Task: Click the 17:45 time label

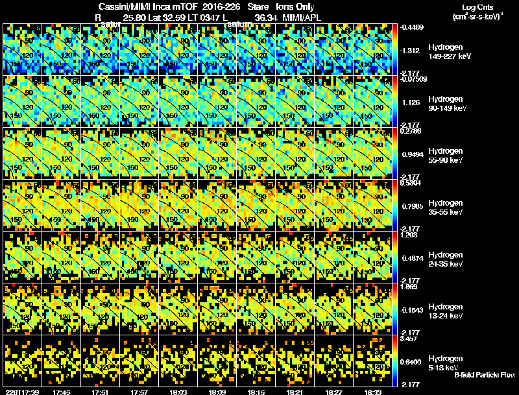Action: pos(61,392)
